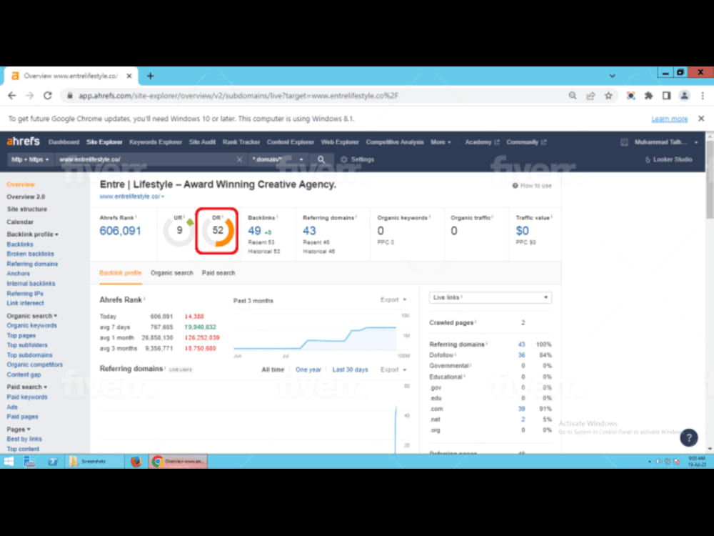
Task: Go back with the browser back arrow
Action: coord(12,96)
